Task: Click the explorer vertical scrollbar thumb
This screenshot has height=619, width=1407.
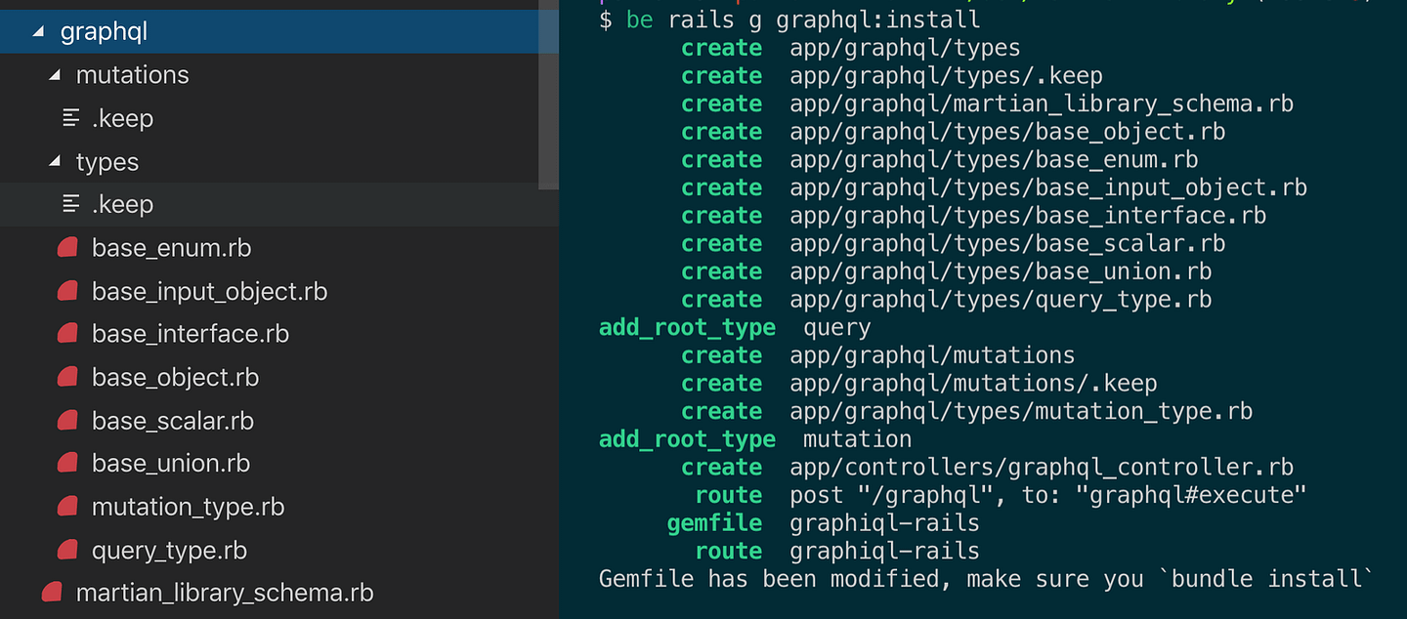Action: 548,95
